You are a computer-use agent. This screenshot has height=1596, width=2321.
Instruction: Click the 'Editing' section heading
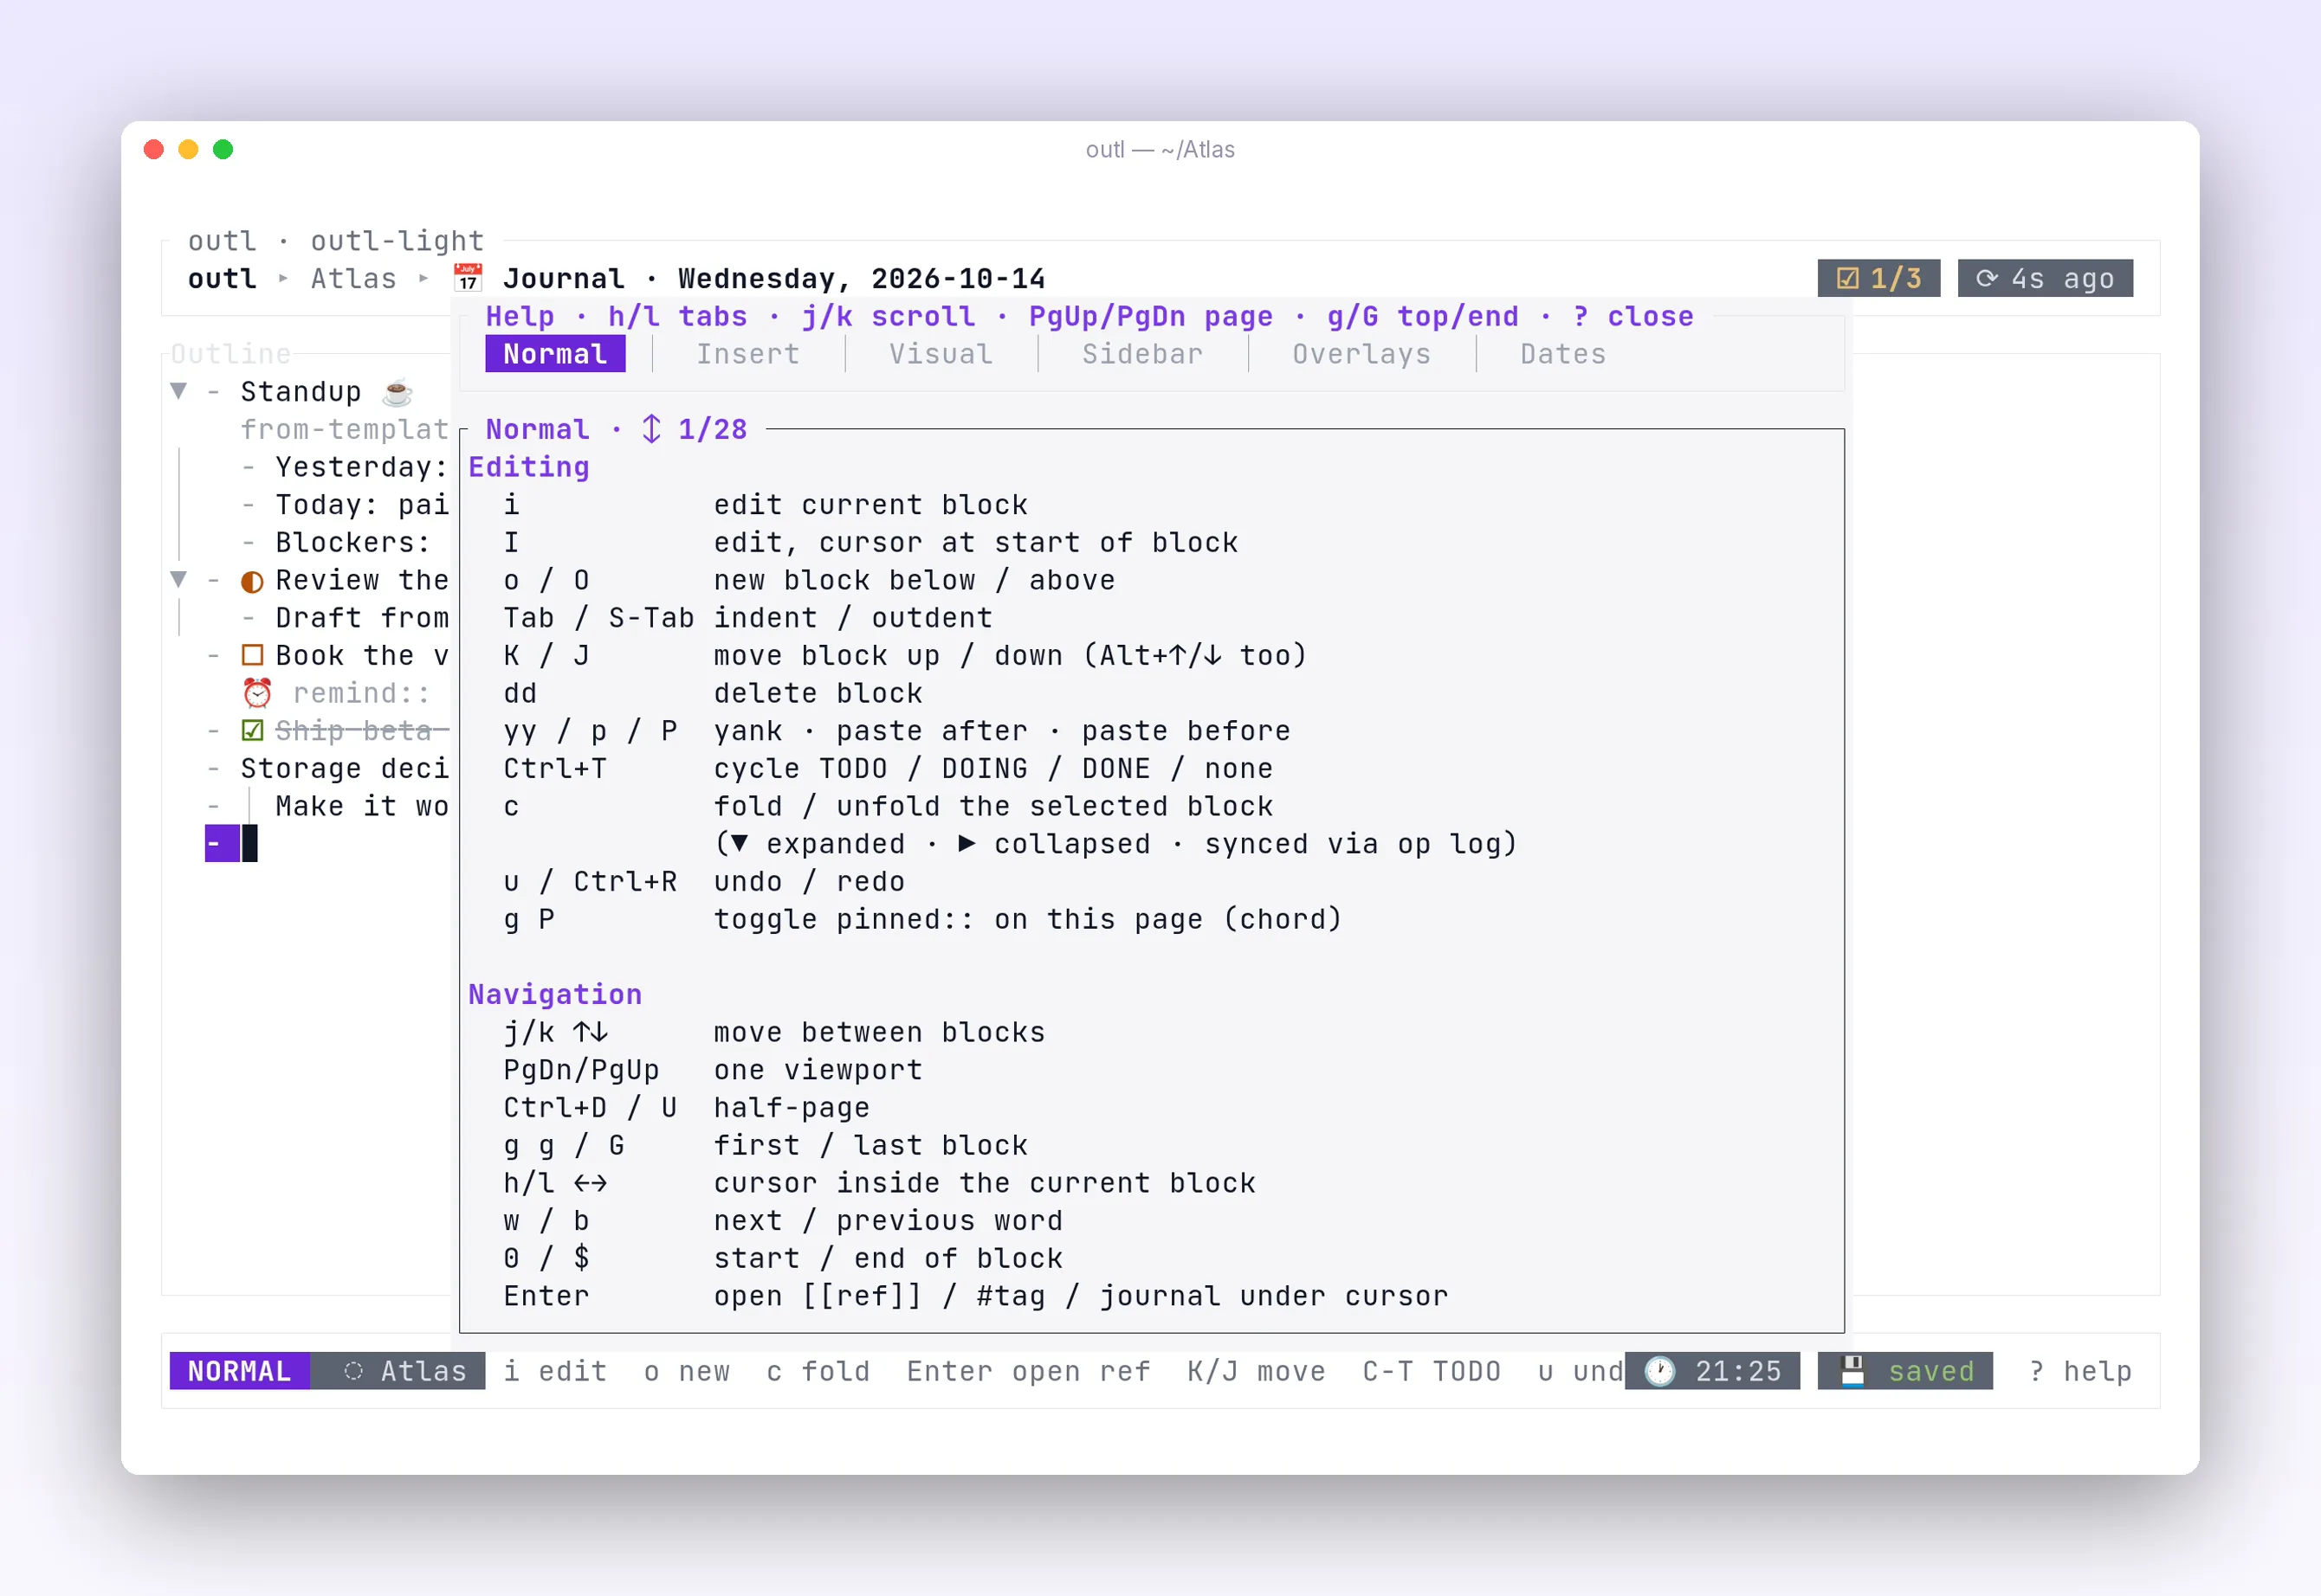click(529, 467)
